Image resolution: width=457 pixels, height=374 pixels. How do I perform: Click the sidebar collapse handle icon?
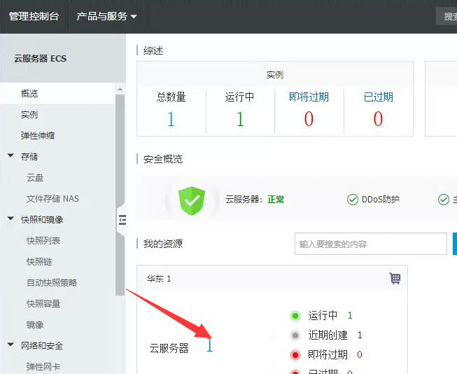click(x=122, y=220)
